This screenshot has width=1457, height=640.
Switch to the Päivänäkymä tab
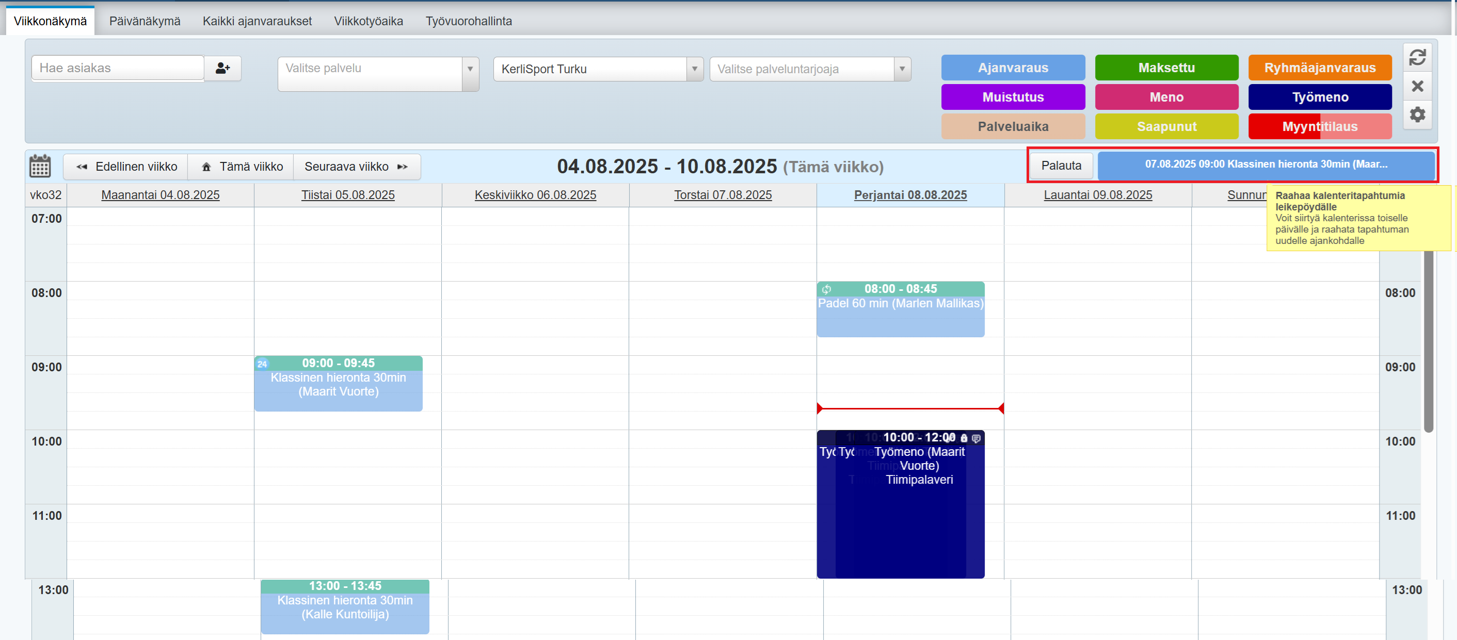(x=144, y=21)
